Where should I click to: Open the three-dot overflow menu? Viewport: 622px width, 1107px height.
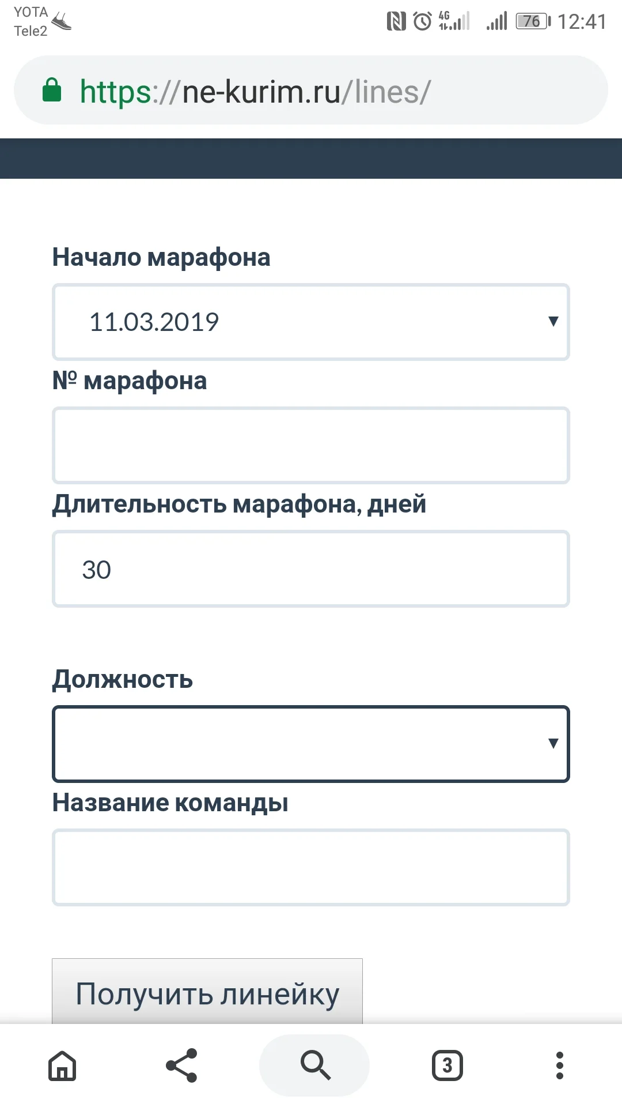pos(560,1065)
